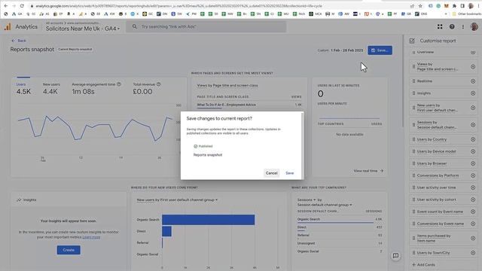Image resolution: width=482 pixels, height=271 pixels.
Task: Remove the Conversions by Event name card
Action: (473, 224)
